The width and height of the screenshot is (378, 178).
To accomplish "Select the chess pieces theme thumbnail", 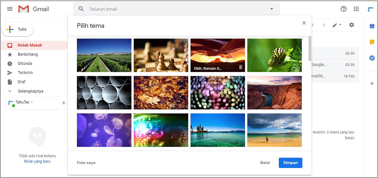I will [161, 55].
